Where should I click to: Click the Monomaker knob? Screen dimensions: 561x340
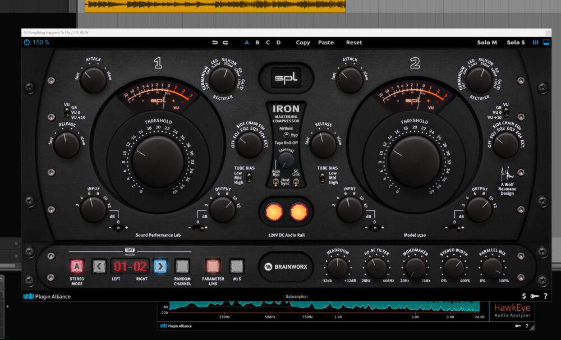click(415, 268)
